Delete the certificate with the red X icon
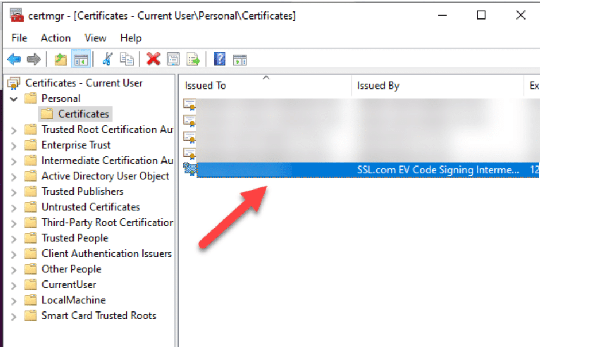Image resolution: width=595 pixels, height=347 pixels. [x=153, y=59]
